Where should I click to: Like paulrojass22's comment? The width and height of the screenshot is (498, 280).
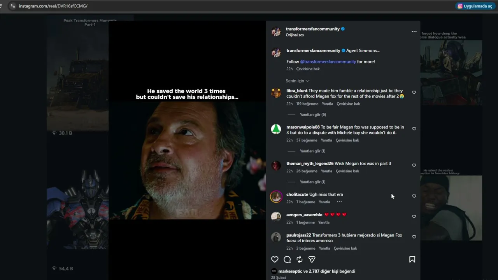pos(414,237)
